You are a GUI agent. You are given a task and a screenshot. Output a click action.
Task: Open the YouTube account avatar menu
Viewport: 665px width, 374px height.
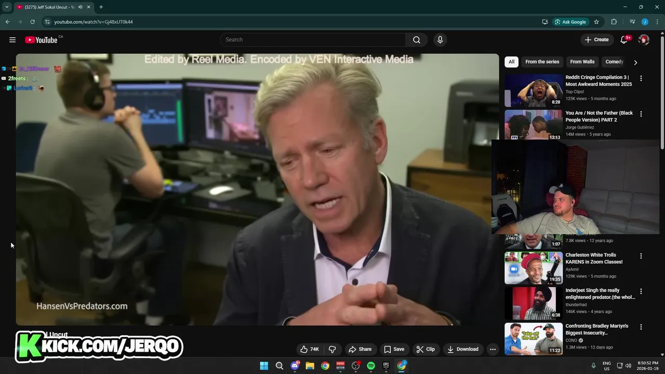[644, 40]
